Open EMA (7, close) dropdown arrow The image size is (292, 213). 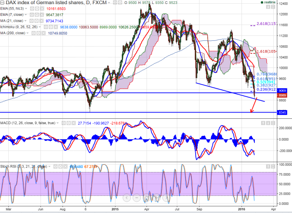26,15
